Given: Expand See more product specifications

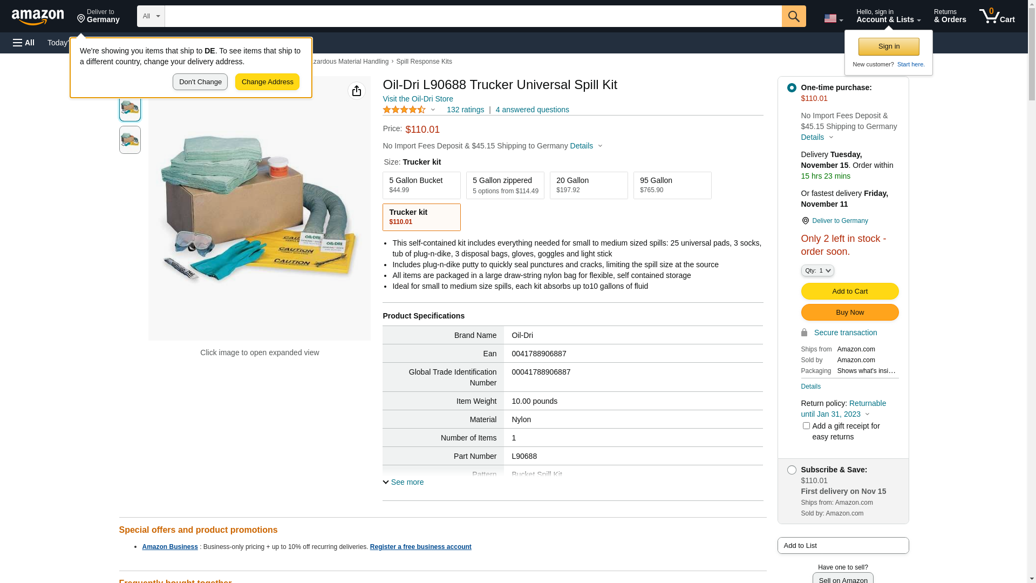Looking at the screenshot, I should tap(404, 482).
